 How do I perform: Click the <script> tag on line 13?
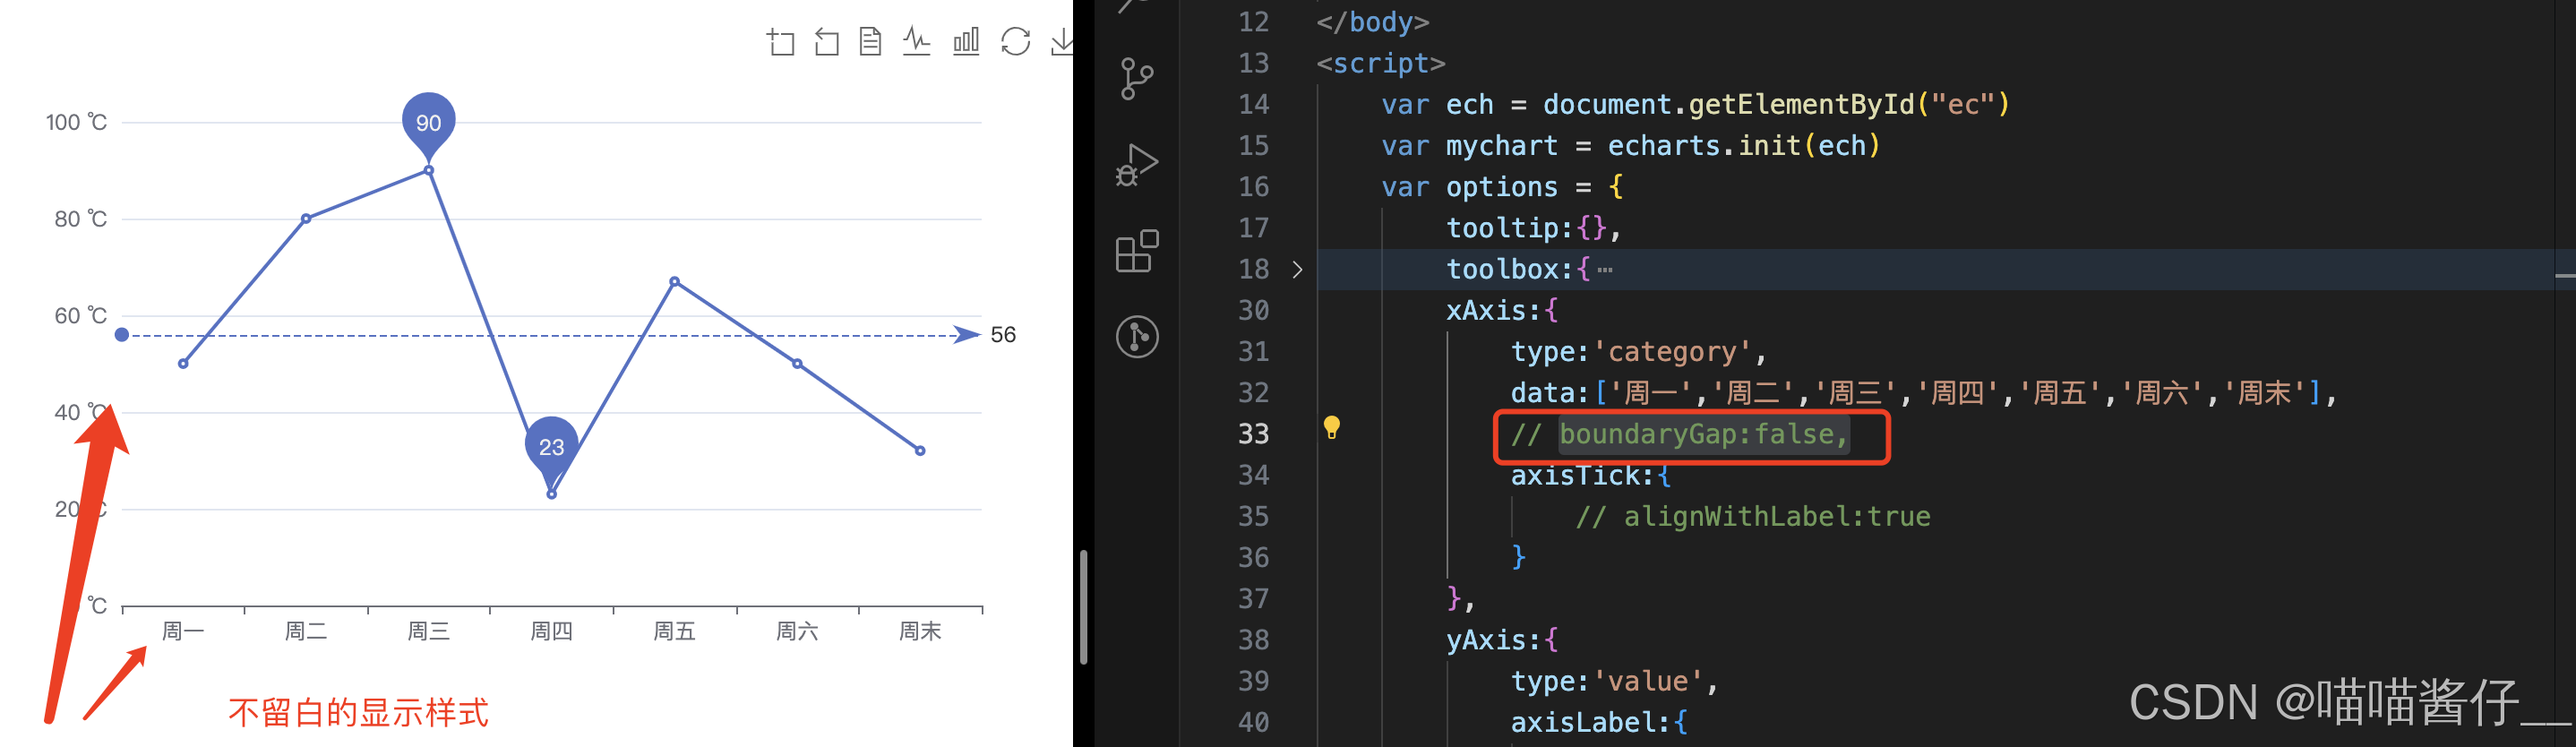coord(1381,63)
